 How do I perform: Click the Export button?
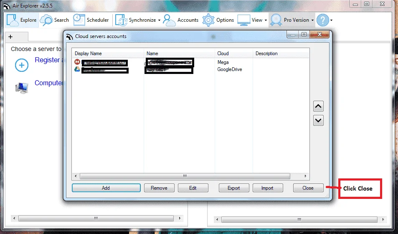(234, 188)
